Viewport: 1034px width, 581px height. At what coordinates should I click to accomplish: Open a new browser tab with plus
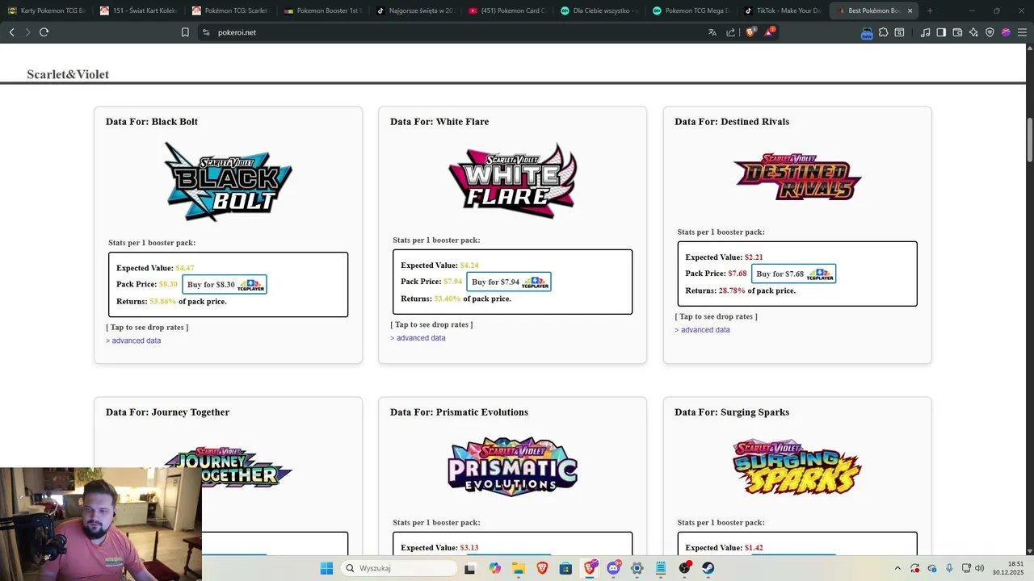(x=930, y=10)
